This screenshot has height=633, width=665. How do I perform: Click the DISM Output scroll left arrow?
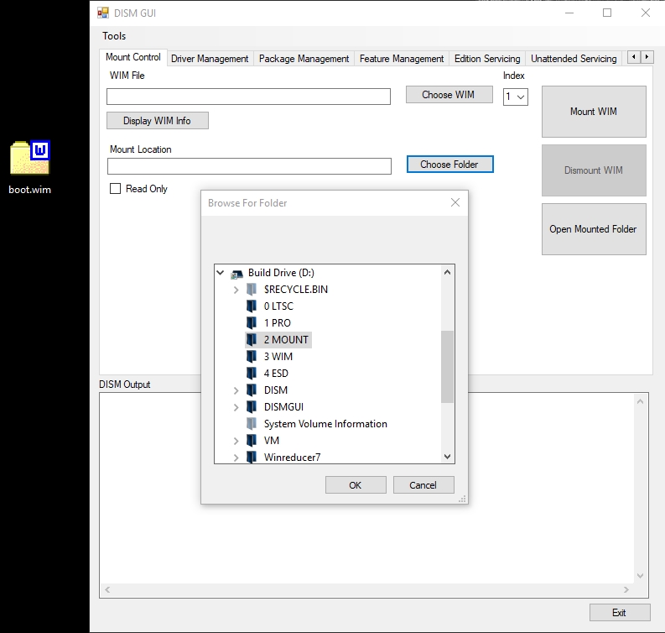(x=107, y=589)
